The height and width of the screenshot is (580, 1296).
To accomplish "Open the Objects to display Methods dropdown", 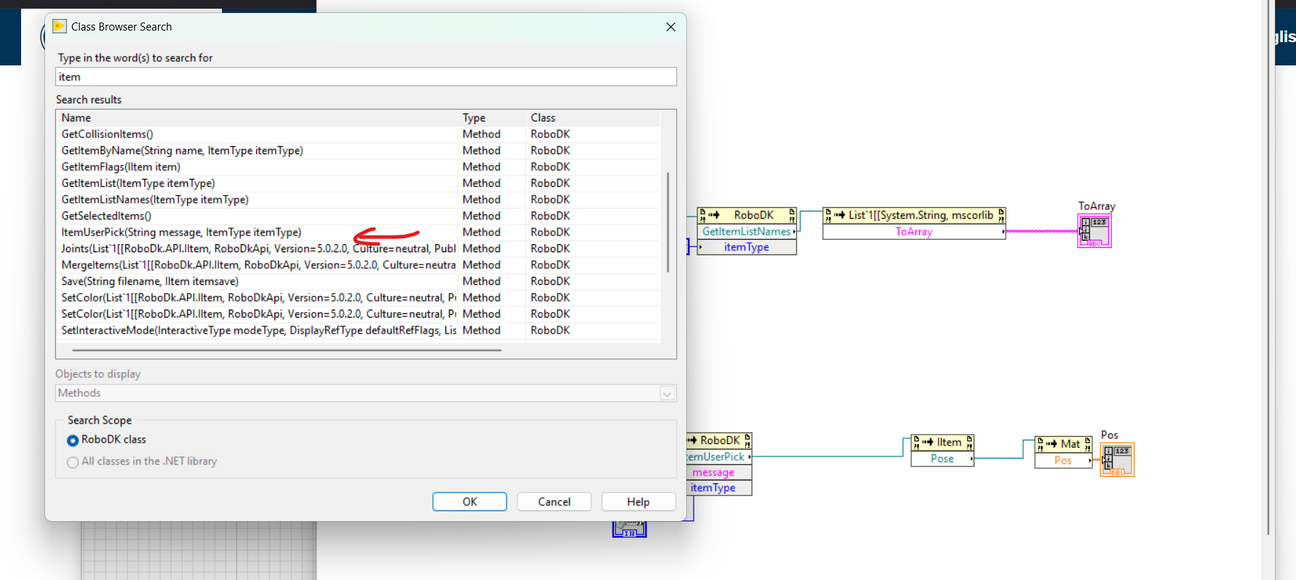I will point(366,393).
